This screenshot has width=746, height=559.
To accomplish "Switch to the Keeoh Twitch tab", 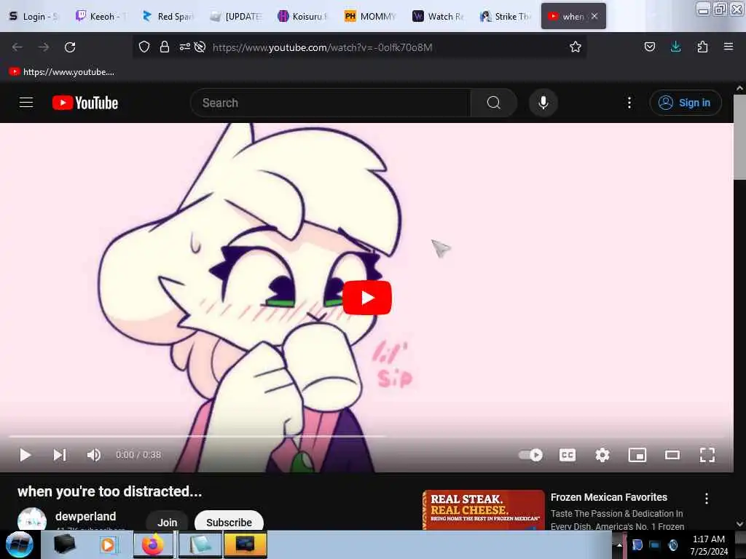I will click(x=101, y=16).
